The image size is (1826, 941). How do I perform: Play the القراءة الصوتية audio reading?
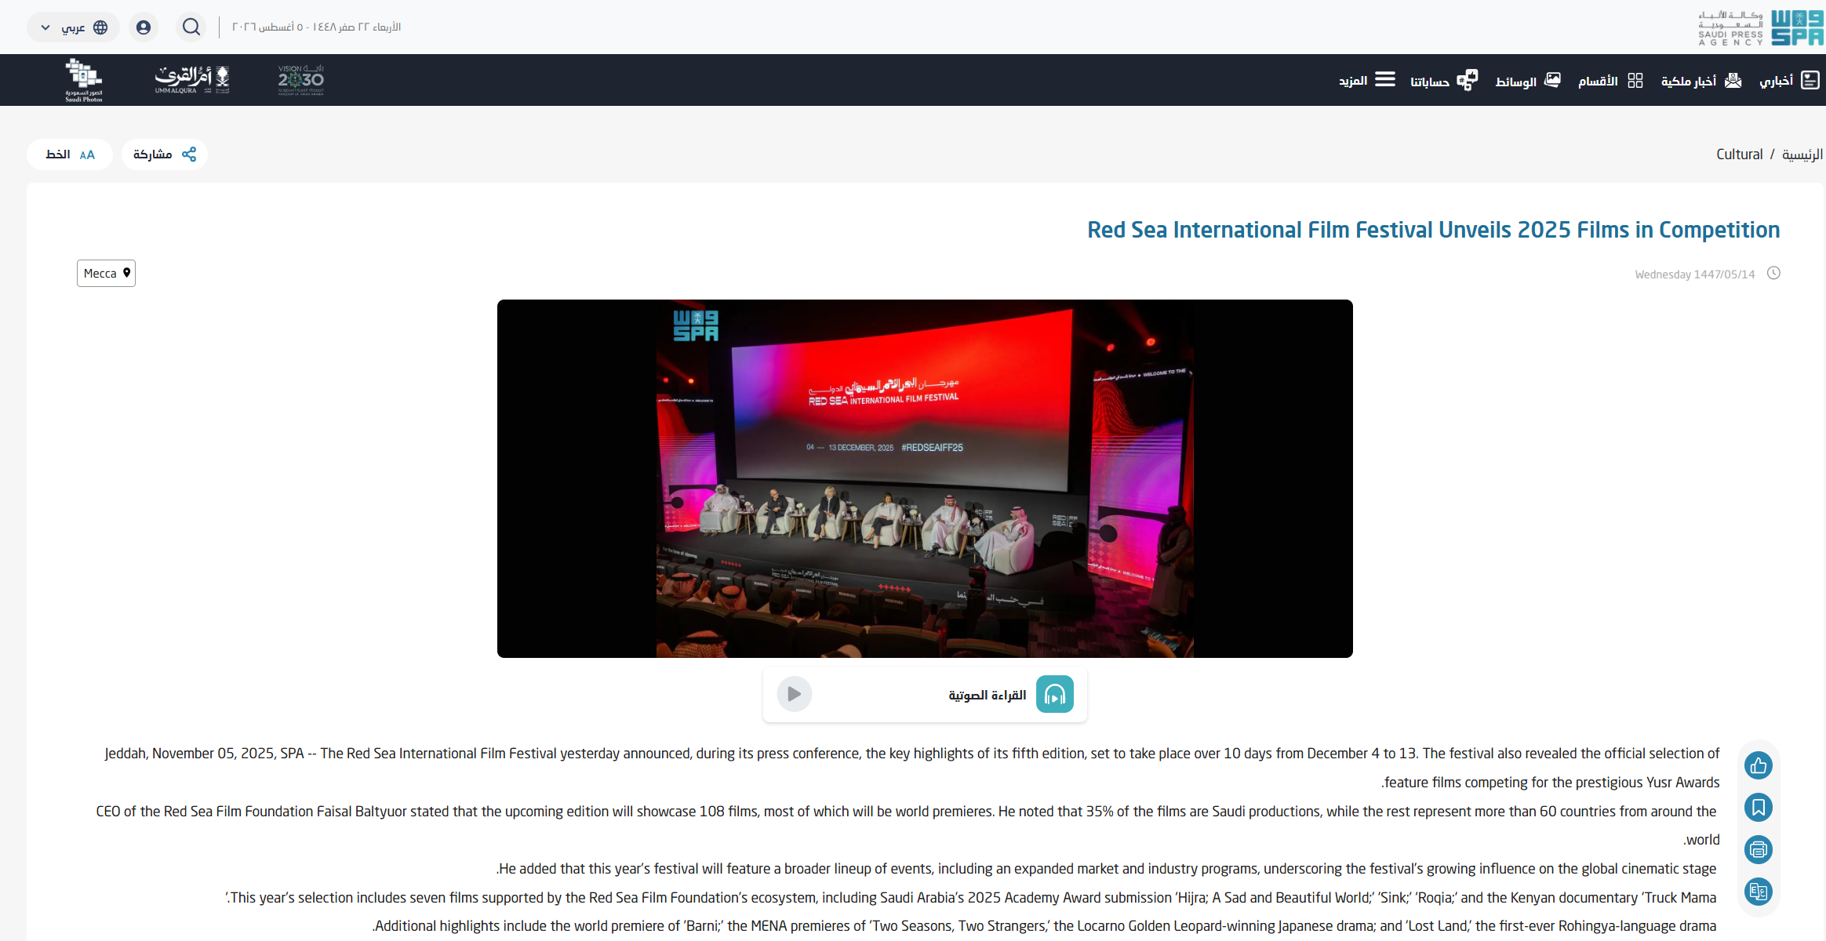tap(794, 694)
